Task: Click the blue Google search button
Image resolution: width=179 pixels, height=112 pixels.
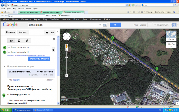Action: point(115,25)
